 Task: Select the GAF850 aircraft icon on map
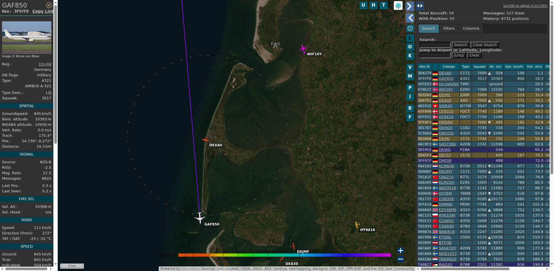200,218
